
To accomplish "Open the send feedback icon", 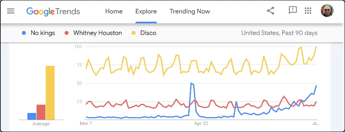I will (293, 10).
